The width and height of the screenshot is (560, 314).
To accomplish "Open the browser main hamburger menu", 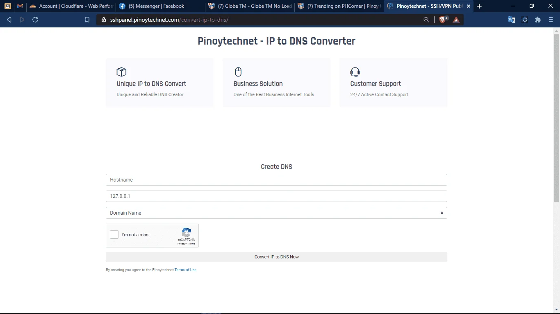I will click(x=551, y=20).
